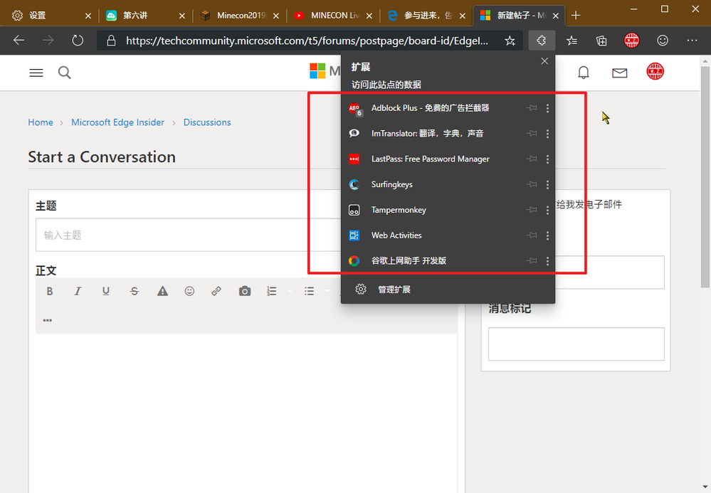Open a new browser tab

[x=576, y=16]
